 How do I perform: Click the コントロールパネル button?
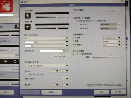click(59, 57)
